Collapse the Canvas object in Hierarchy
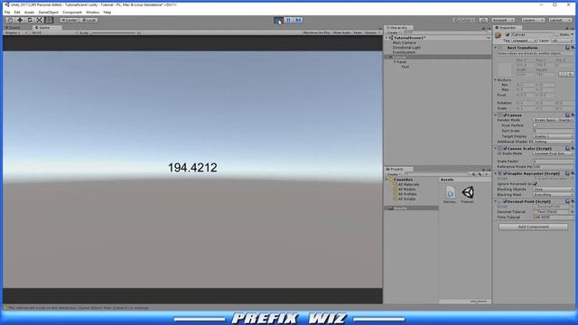Image resolution: width=578 pixels, height=325 pixels. [391, 57]
